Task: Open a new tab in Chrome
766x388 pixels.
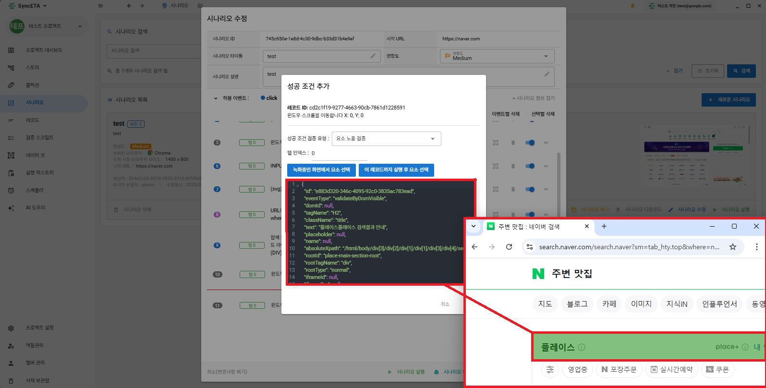Action: [604, 226]
